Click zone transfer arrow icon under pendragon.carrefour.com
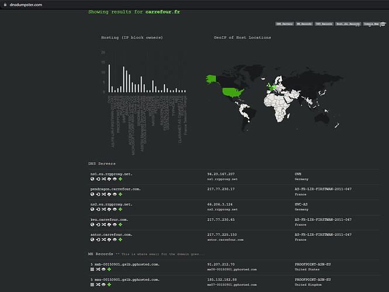Image resolution: width=389 pixels, height=292 pixels. click(98, 194)
